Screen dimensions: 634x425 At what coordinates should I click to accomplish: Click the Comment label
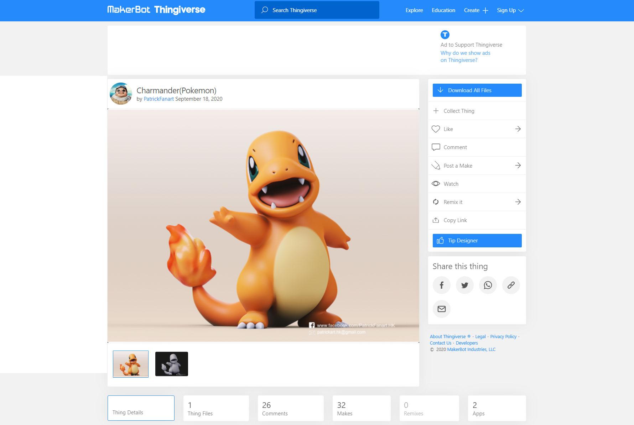click(455, 147)
